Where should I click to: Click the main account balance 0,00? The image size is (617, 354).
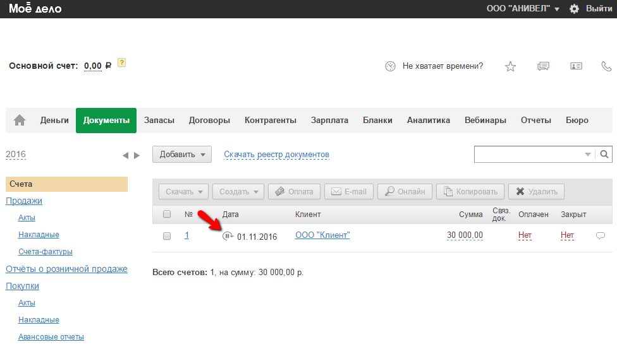coord(93,66)
